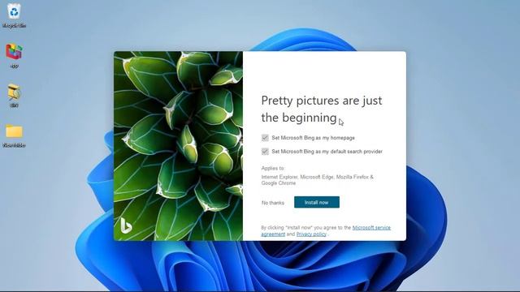Uncheck Set Bing as default search provider

tap(265, 152)
